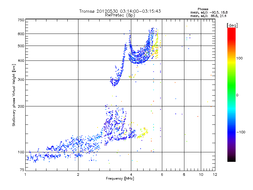Screen dimensions: 253x190
Task: Click the "Frequency [MHz]" x-axis label
Action: 120,179
